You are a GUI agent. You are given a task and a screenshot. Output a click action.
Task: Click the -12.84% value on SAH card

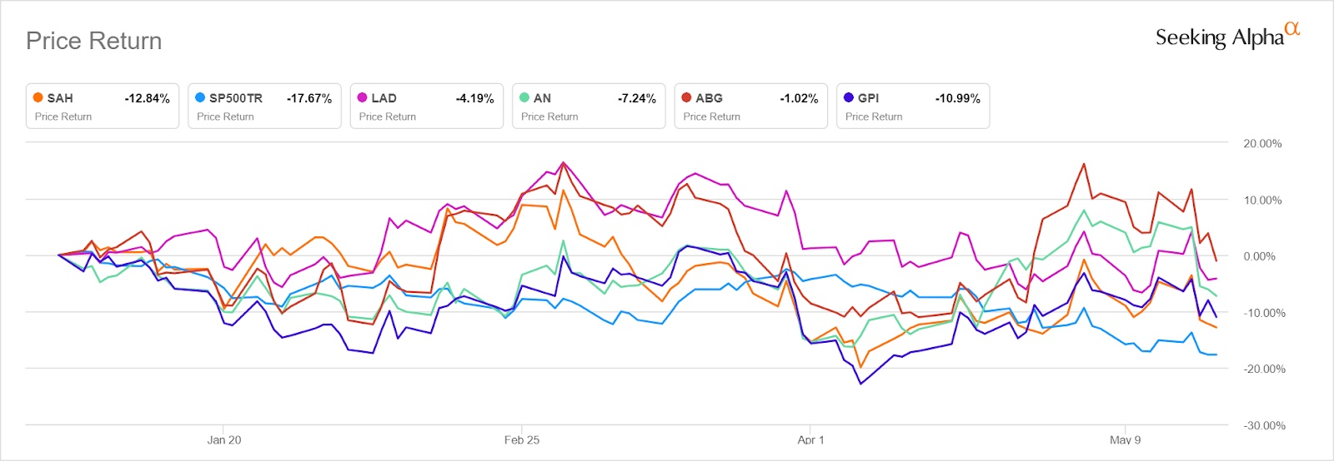point(147,98)
